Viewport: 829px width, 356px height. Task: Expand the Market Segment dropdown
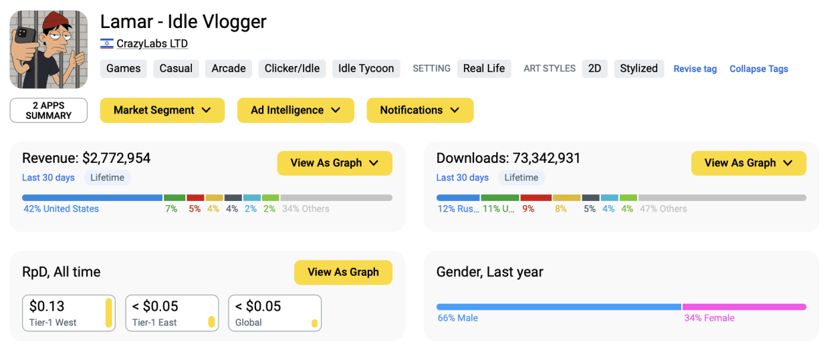click(162, 110)
